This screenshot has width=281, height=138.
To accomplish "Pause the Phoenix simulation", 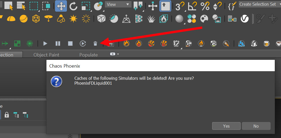I will 58,43.
